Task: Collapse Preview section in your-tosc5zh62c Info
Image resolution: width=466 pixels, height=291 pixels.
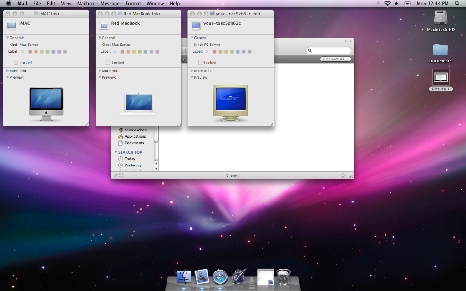Action: coord(192,77)
